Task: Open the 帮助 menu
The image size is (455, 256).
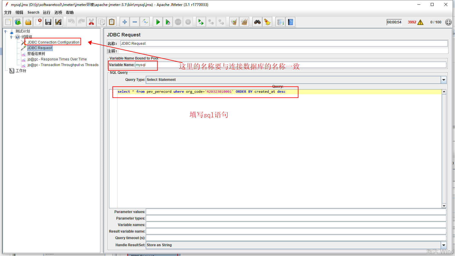Action: [70, 12]
